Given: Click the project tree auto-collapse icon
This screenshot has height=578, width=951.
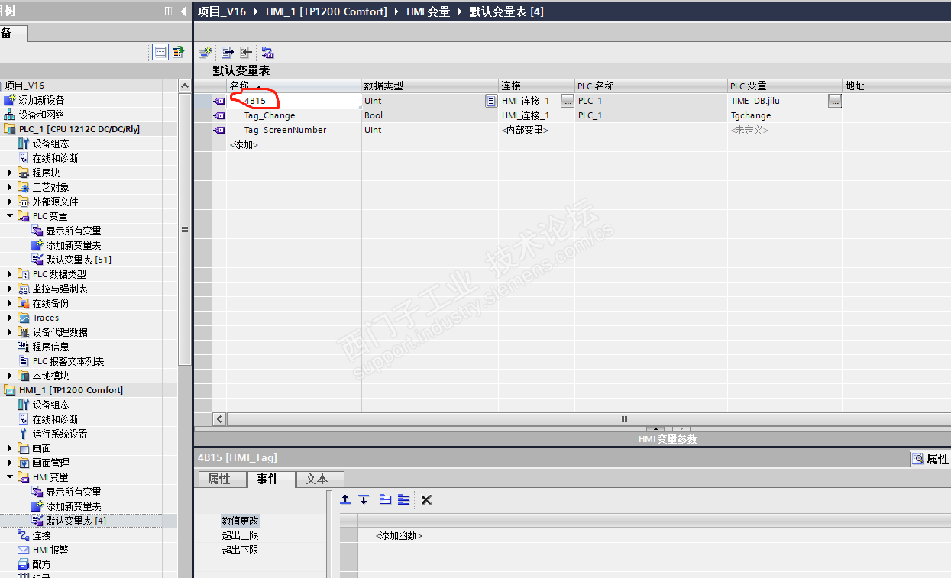Looking at the screenshot, I should 169,11.
